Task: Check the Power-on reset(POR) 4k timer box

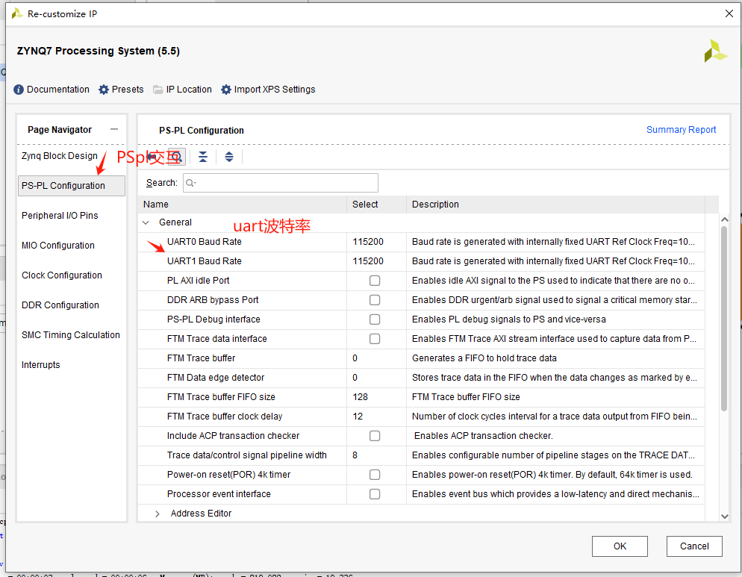Action: point(375,475)
